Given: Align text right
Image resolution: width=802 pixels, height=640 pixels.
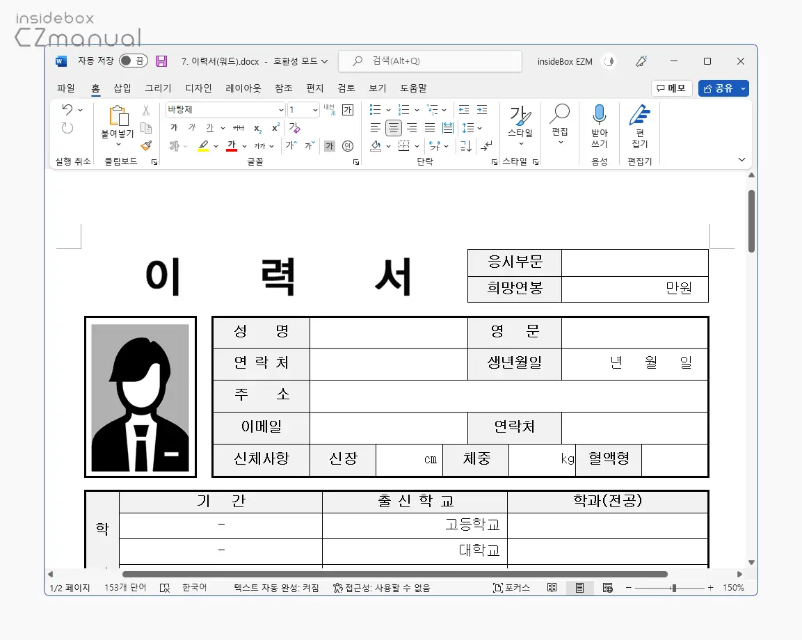Looking at the screenshot, I should (412, 128).
